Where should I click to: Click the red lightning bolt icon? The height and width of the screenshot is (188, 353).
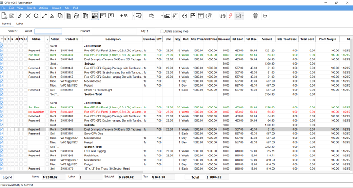tap(231, 16)
